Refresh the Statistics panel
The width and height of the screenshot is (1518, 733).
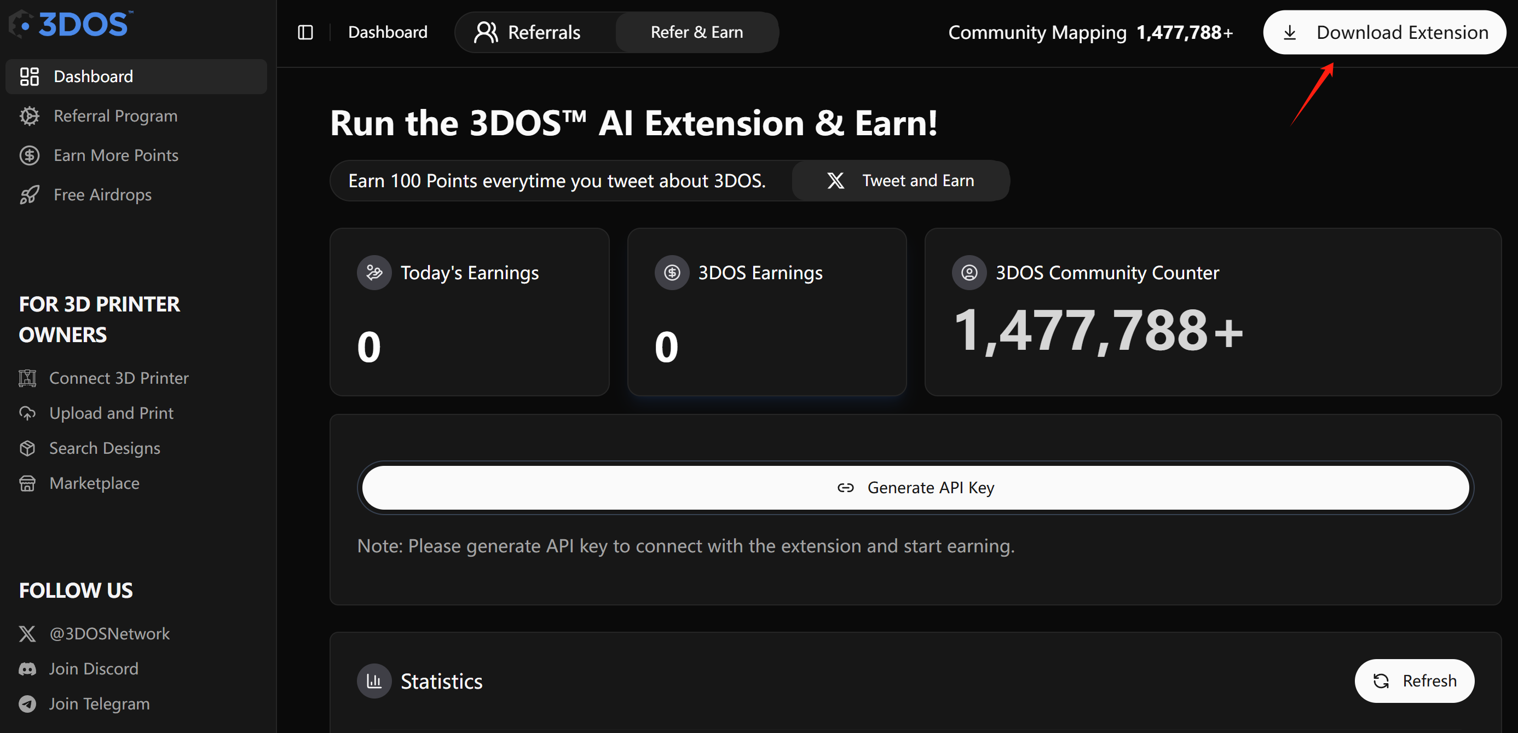[x=1415, y=681]
